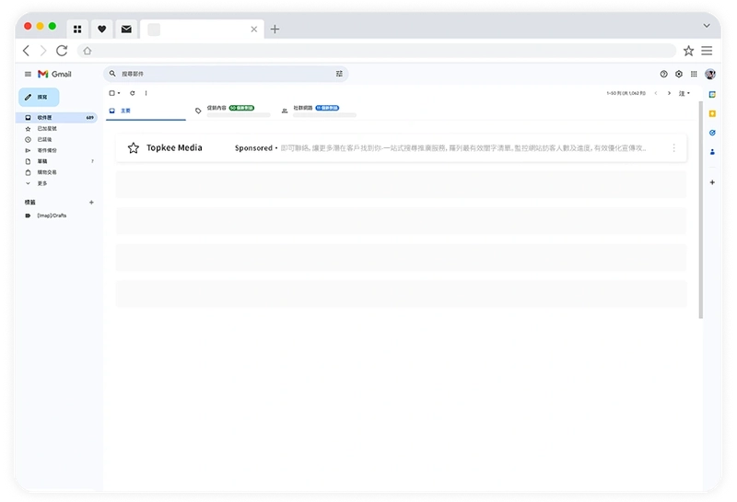Open the Google apps grid launcher

(x=694, y=74)
